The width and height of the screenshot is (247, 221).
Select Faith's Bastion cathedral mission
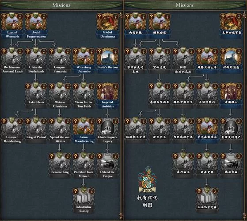[107, 57]
